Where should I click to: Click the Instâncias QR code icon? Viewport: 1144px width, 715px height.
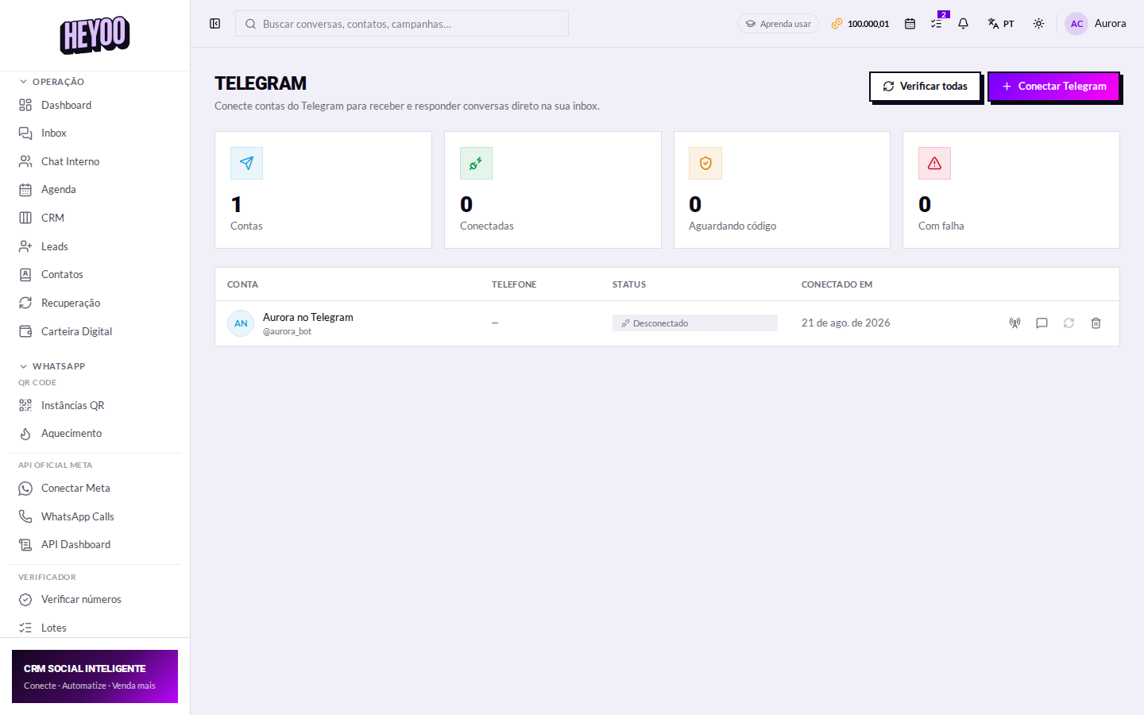point(25,405)
